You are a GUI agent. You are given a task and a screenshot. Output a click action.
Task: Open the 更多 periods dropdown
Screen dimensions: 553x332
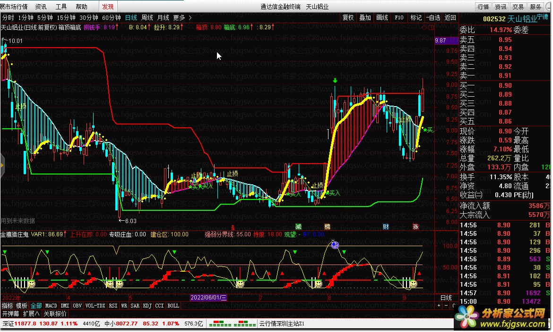pos(179,17)
